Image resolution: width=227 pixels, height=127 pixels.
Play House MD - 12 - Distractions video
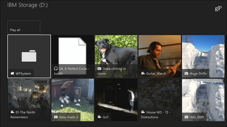pyautogui.click(x=160, y=100)
